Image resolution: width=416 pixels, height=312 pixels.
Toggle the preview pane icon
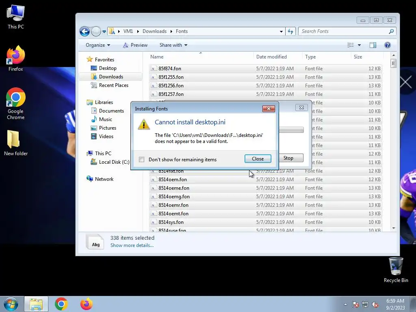(x=373, y=45)
